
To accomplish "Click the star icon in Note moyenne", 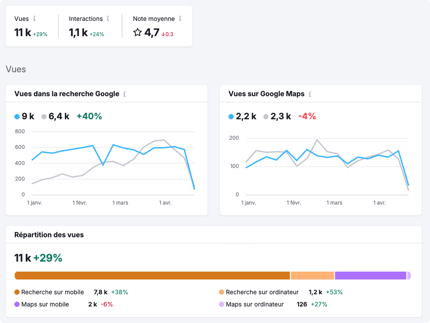I will [138, 33].
